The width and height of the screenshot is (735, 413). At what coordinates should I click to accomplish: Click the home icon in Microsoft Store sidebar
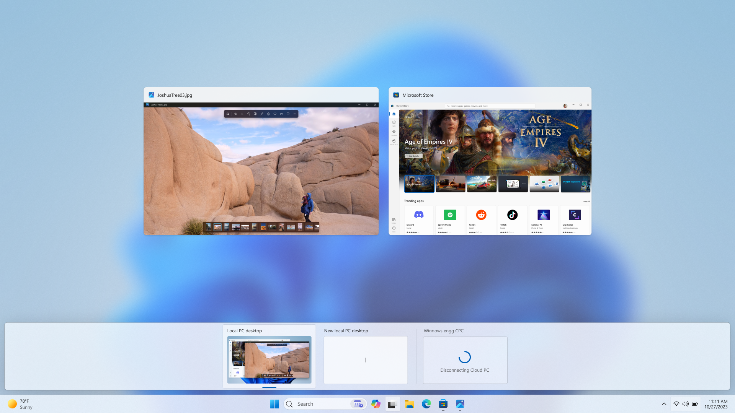[x=394, y=114]
